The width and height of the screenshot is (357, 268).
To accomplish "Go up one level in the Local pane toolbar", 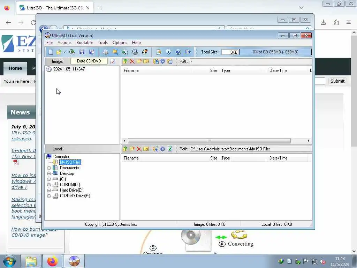I will pos(125,149).
